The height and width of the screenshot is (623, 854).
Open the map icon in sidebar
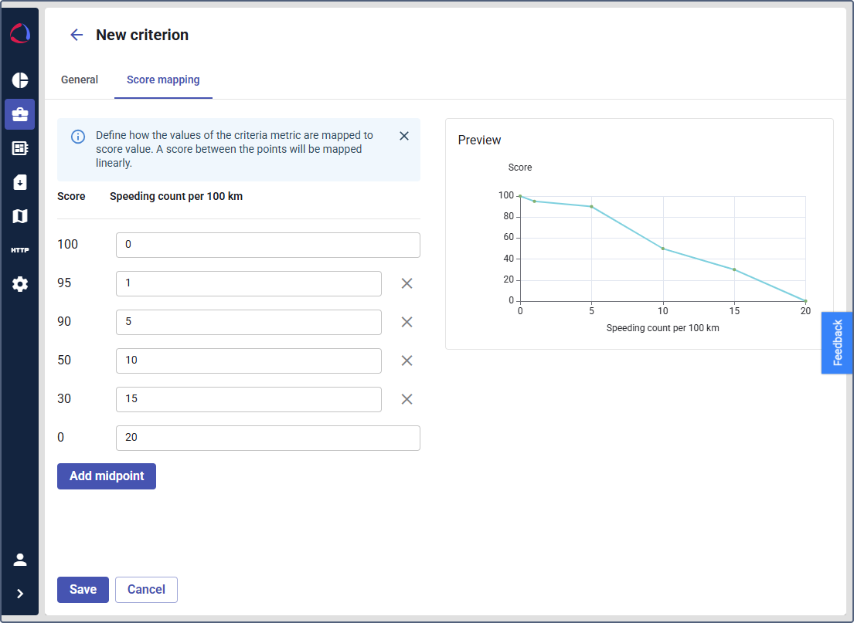[20, 216]
